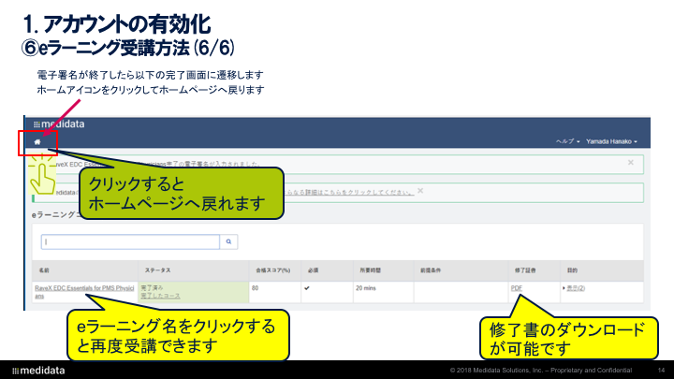Click the required checkmark in course row
Image resolution: width=674 pixels, height=379 pixels.
pyautogui.click(x=306, y=287)
